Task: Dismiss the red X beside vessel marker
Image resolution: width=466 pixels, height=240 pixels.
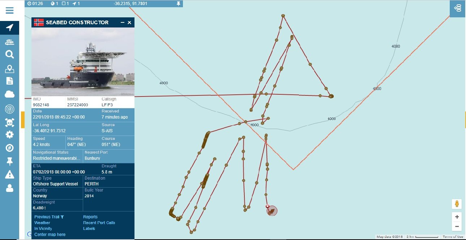Action: (x=268, y=206)
